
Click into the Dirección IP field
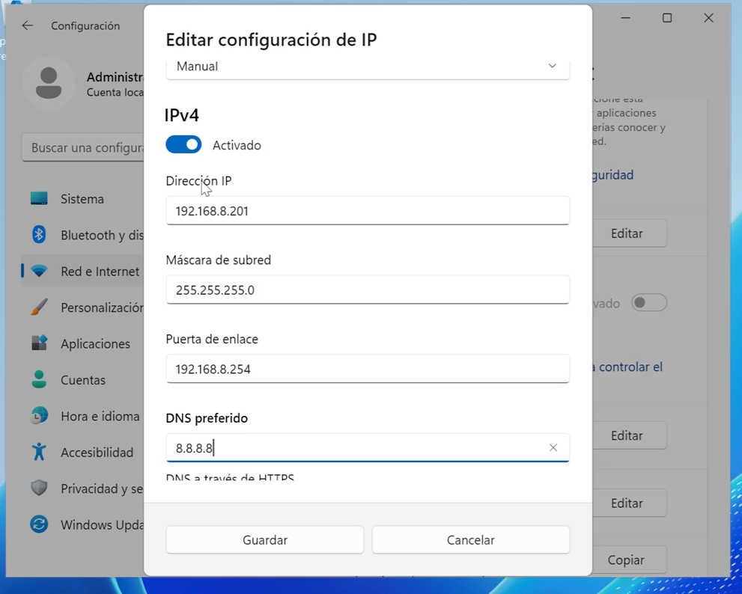point(367,211)
